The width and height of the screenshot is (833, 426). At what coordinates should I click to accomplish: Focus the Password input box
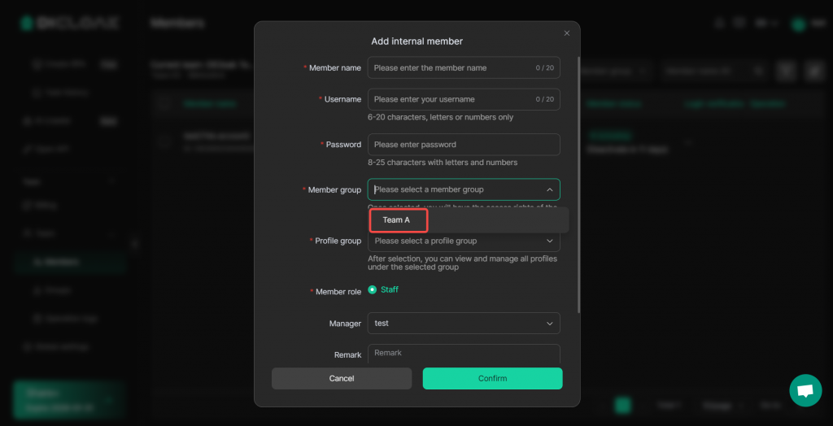pyautogui.click(x=464, y=145)
